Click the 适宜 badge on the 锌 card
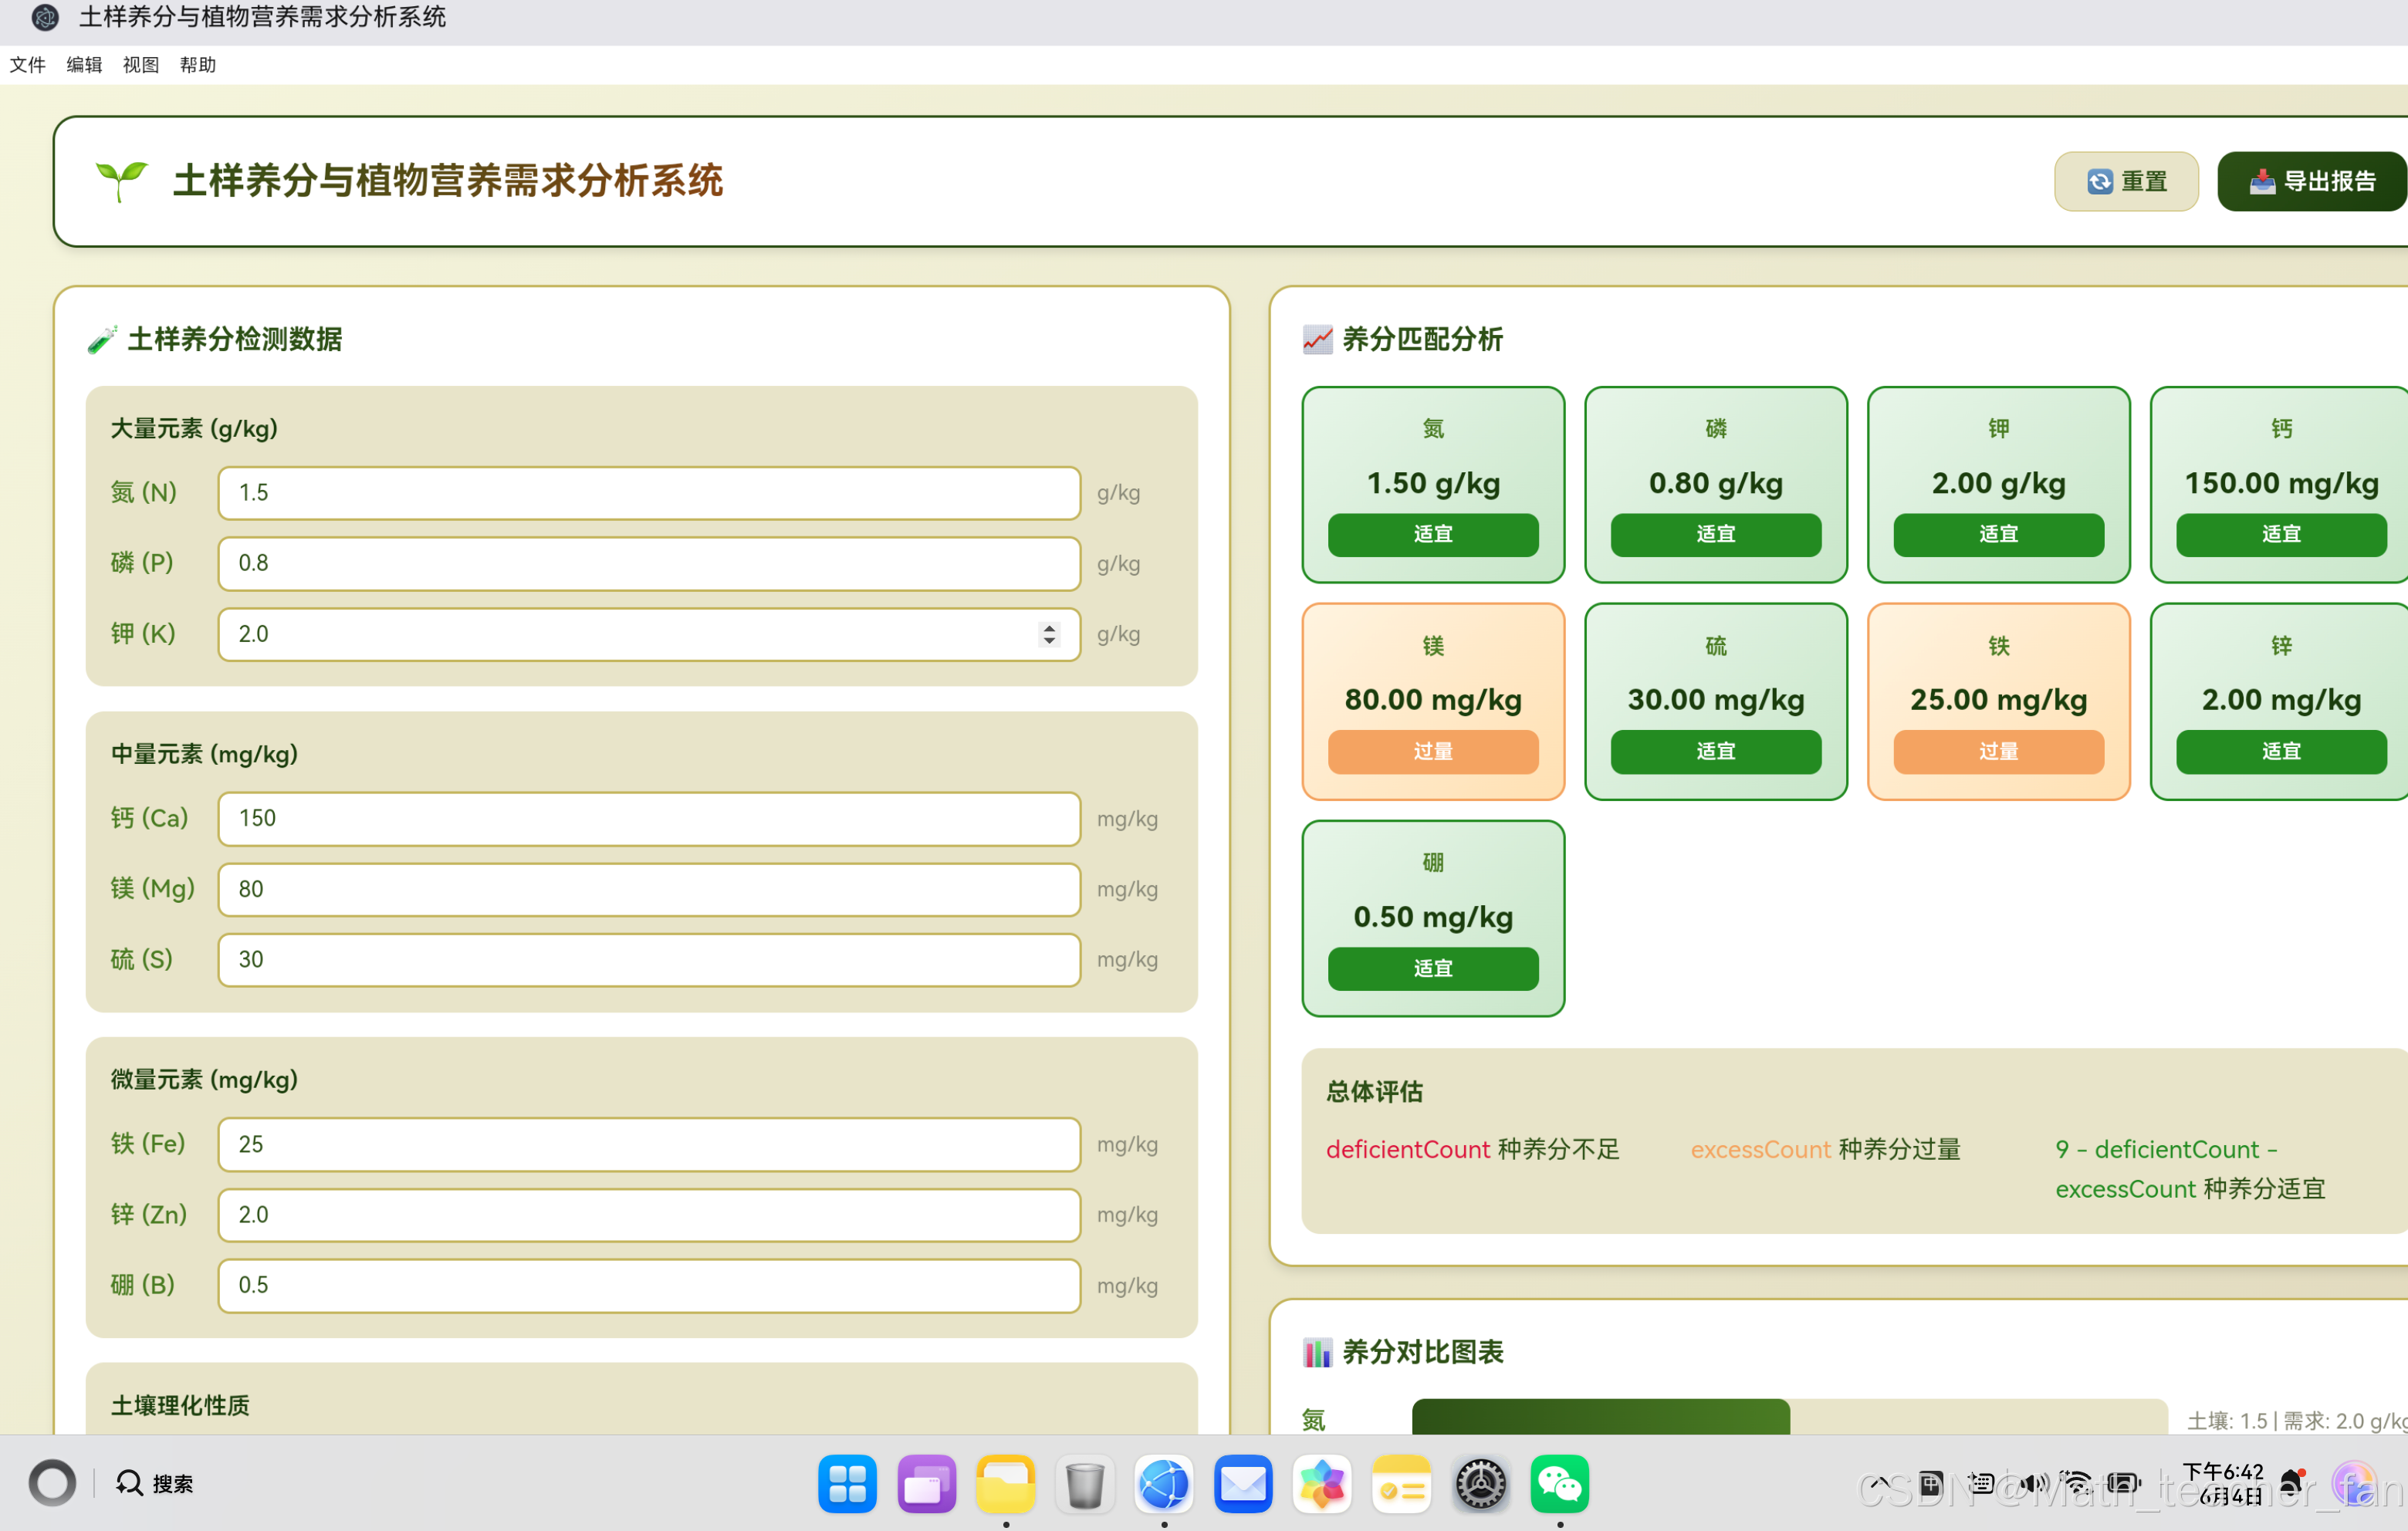 [x=2282, y=751]
